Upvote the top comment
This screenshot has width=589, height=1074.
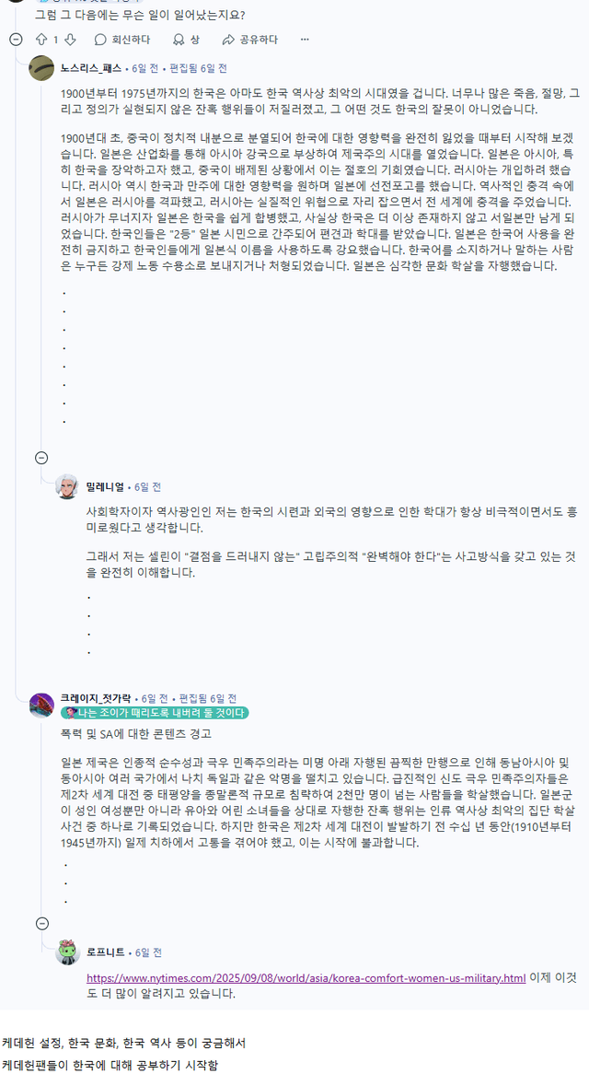[x=40, y=40]
